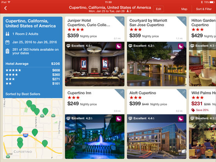Open the Cupertino Inn fountain photo
Screen dimensions: 216x162
(95, 137)
